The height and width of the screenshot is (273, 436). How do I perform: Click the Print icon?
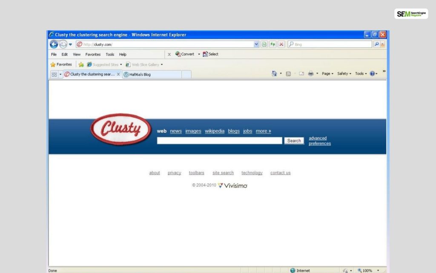click(311, 74)
